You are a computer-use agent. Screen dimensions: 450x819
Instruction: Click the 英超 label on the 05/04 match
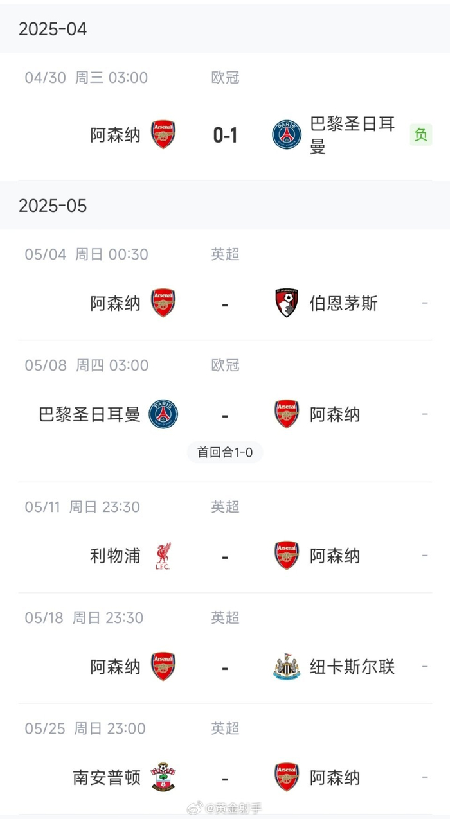(x=225, y=254)
